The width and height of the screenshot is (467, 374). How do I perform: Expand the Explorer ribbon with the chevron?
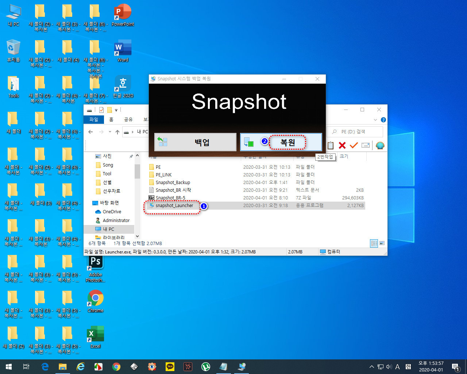[x=375, y=120]
